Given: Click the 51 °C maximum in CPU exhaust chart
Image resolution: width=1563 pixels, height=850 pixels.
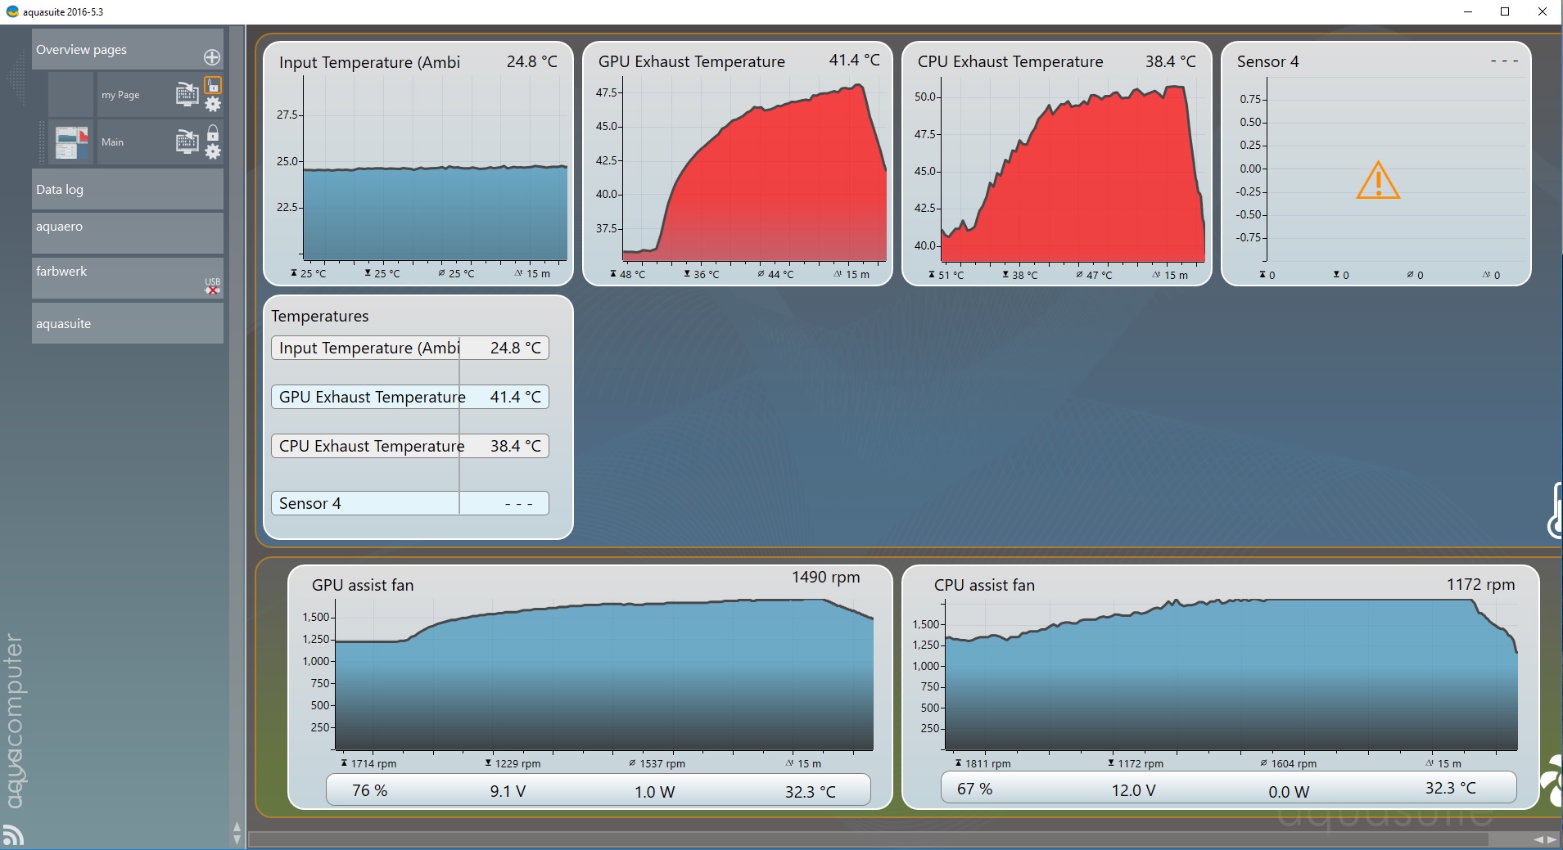Looking at the screenshot, I should click(x=946, y=275).
